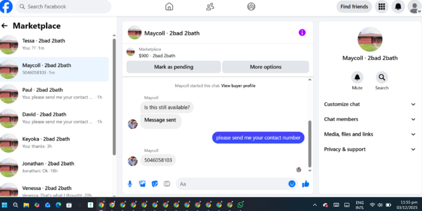
Task: Open the View buyer profile link
Action: [x=238, y=86]
